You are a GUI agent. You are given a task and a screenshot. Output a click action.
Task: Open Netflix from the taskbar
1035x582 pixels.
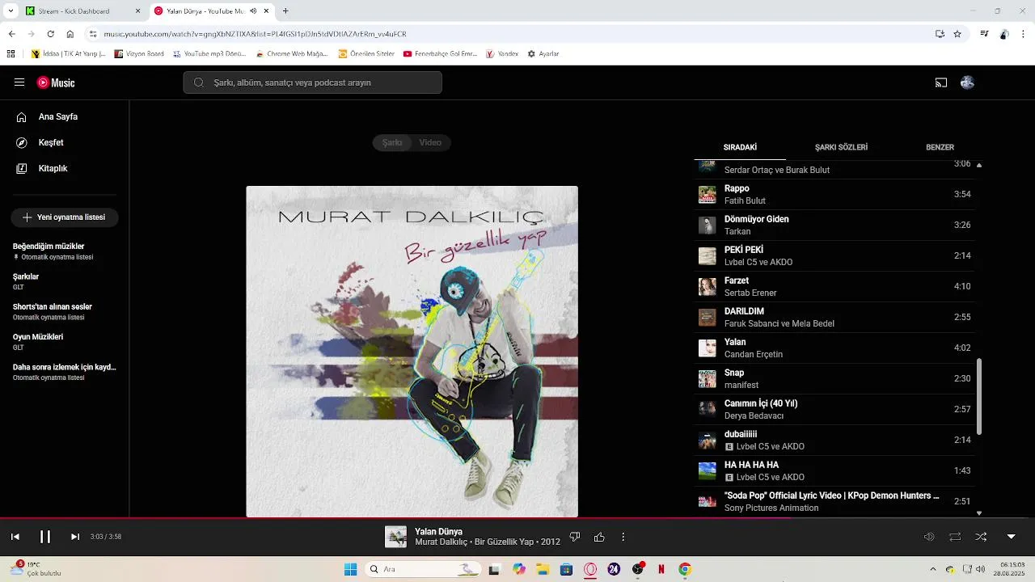[x=661, y=569]
